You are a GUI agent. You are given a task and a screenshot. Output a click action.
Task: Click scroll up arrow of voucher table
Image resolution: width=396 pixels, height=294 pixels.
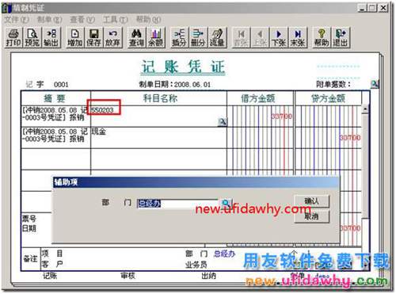365,109
